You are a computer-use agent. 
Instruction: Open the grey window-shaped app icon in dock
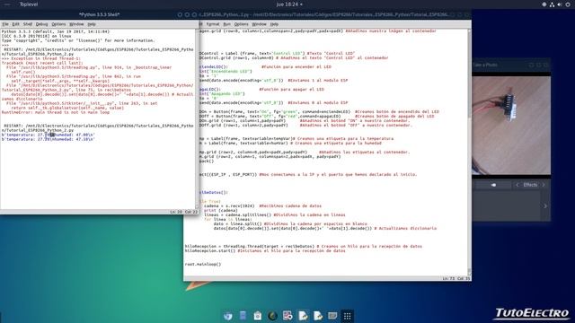coord(332,316)
